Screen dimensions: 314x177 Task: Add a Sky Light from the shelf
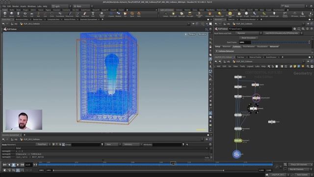[239, 14]
